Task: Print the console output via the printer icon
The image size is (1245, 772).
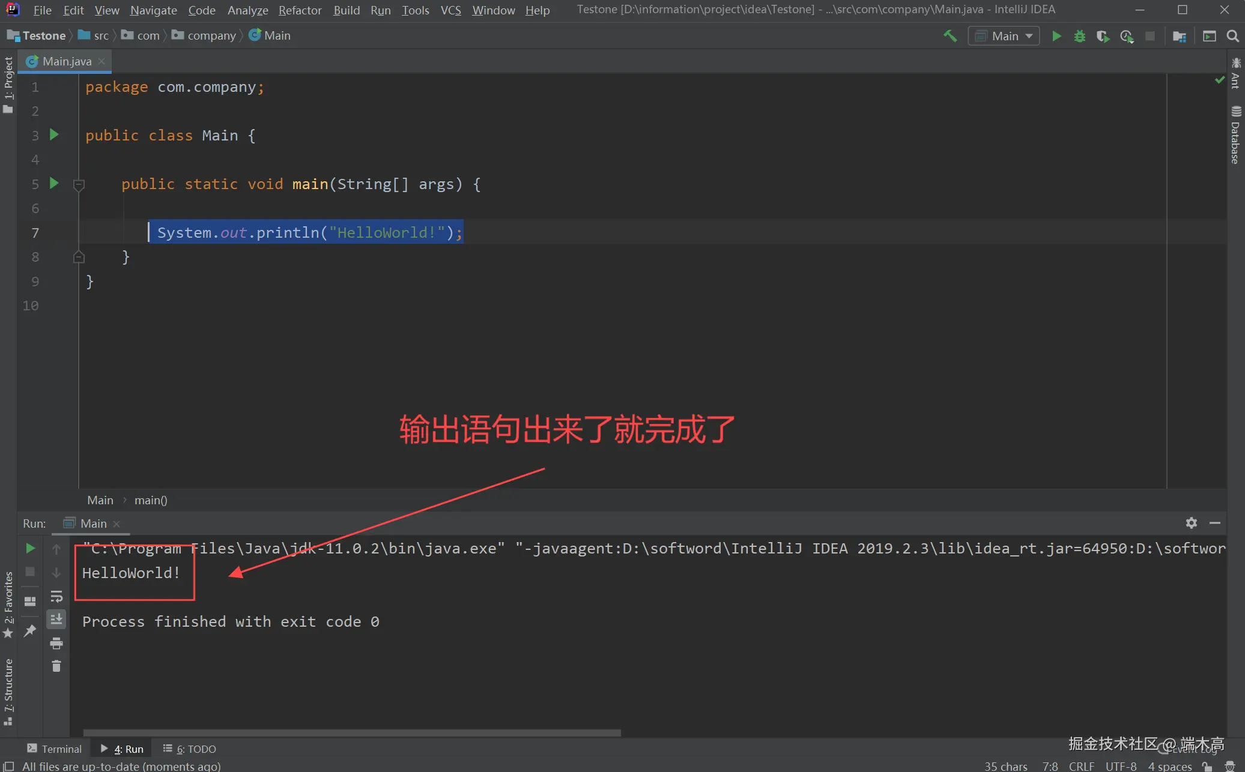Action: [57, 643]
